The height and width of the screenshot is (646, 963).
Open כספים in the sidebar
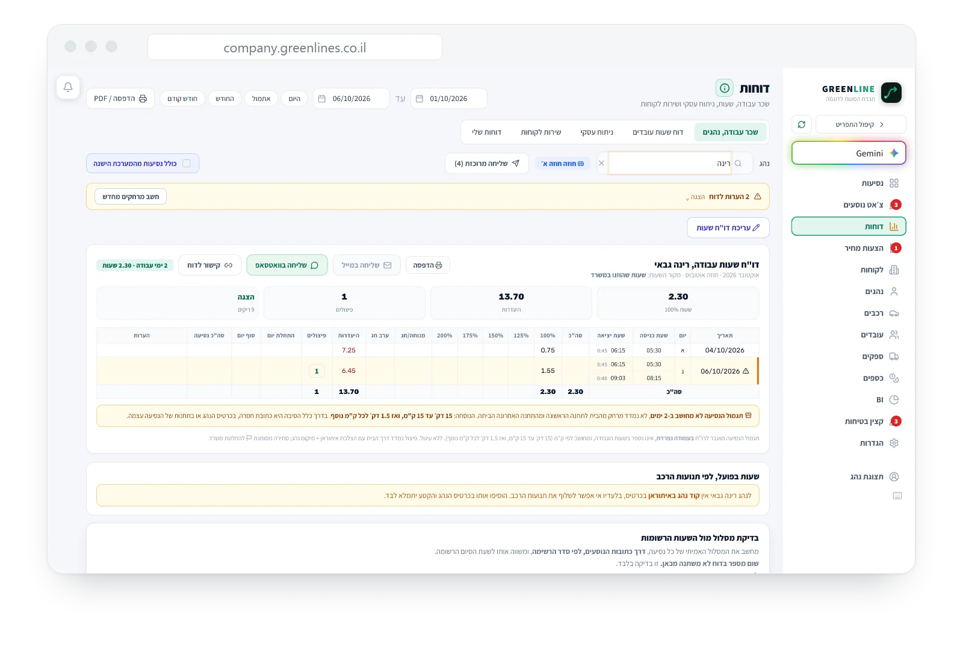[x=849, y=378]
